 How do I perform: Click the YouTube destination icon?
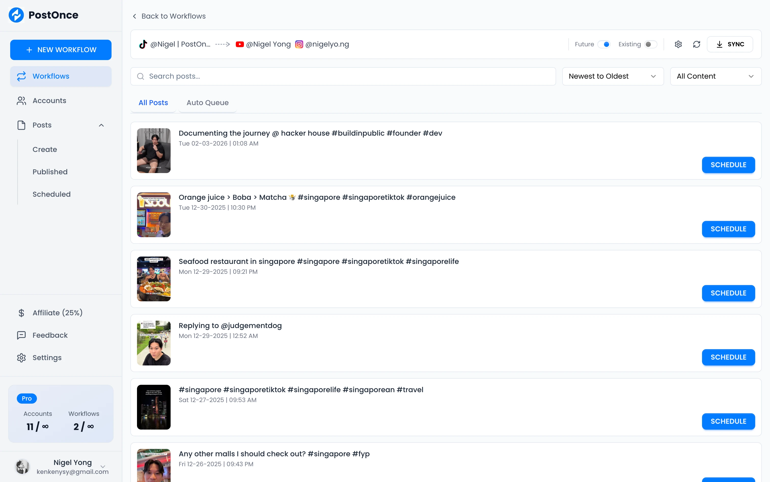[240, 44]
